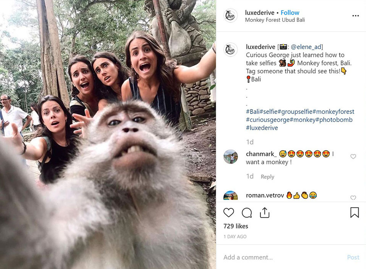This screenshot has width=366, height=269.
Task: Open the post options with the three dots
Action: click(356, 16)
